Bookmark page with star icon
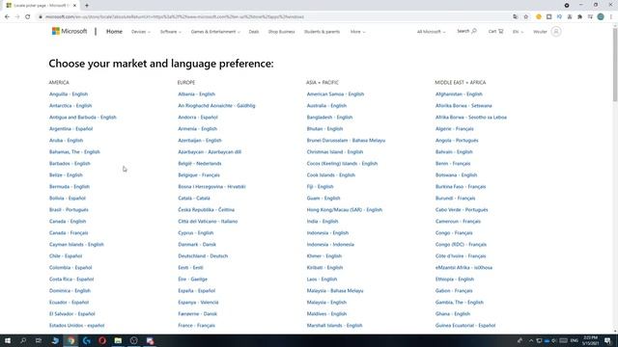This screenshot has height=347, width=618. pos(525,17)
